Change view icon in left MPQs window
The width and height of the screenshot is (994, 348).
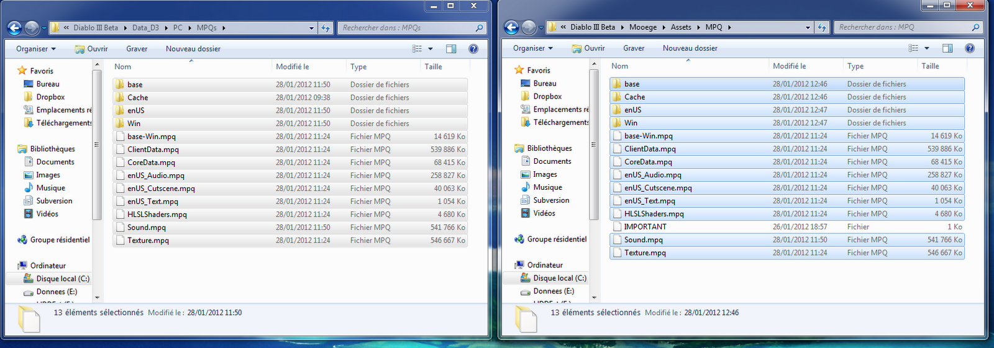[417, 49]
